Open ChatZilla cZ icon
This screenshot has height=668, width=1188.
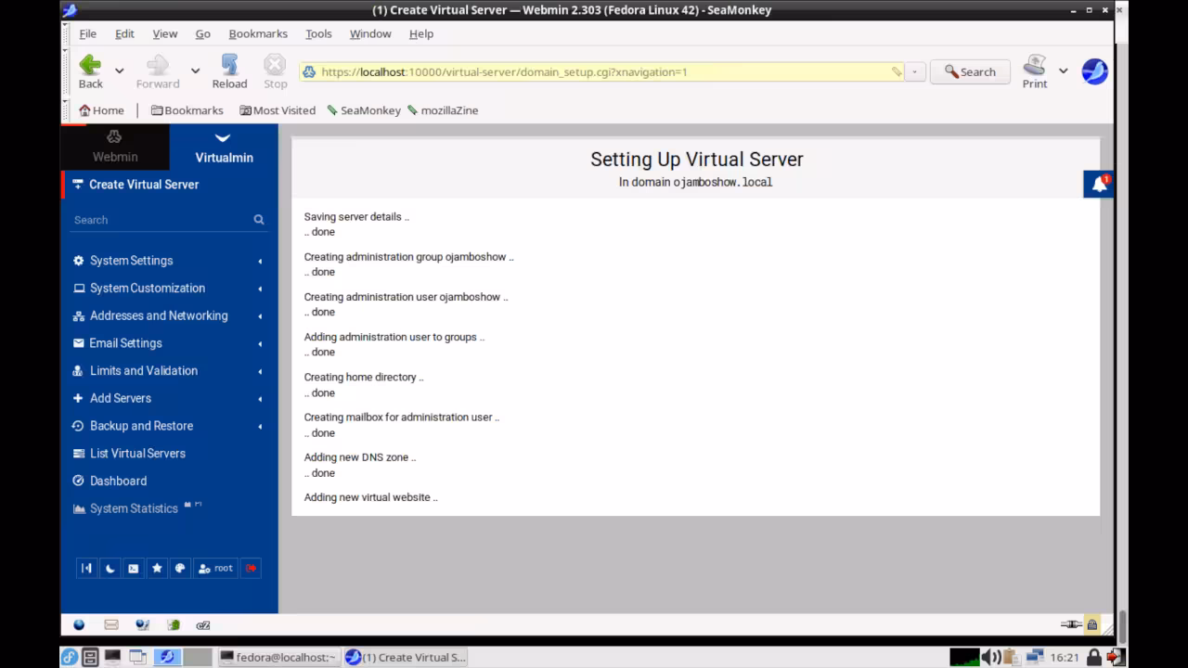pos(203,624)
